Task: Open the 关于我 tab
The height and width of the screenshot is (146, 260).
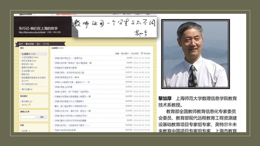Action: [46, 44]
